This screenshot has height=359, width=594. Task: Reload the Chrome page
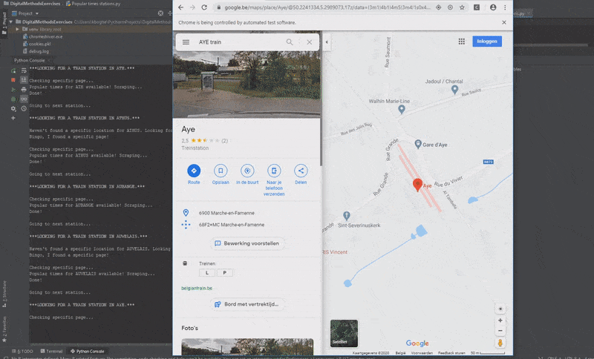point(204,7)
